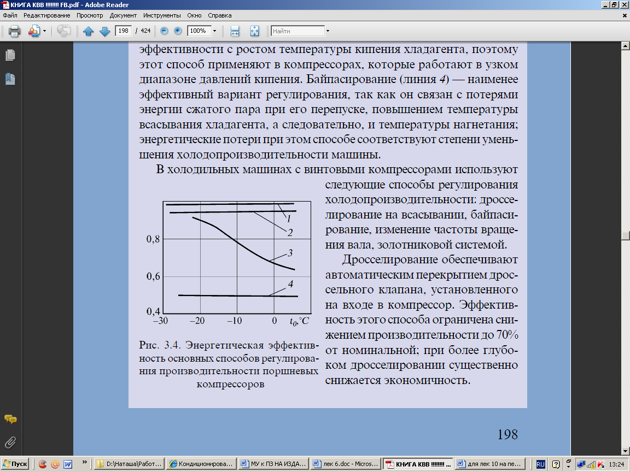
Task: Click the Пуск start button
Action: pyautogui.click(x=15, y=464)
